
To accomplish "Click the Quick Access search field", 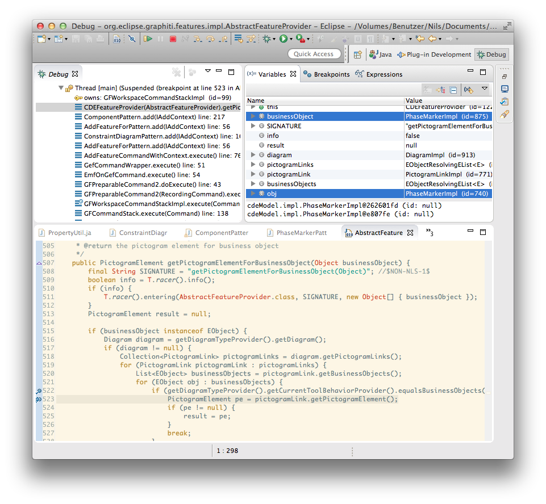I will pos(314,54).
